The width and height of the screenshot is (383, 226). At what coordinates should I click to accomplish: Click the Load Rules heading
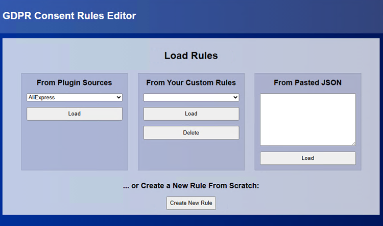pos(191,55)
